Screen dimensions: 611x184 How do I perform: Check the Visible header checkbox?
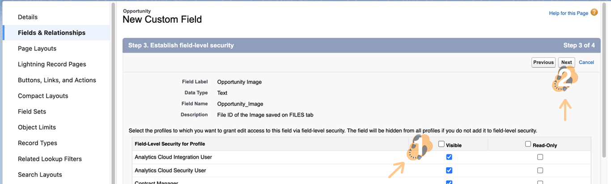[441, 144]
